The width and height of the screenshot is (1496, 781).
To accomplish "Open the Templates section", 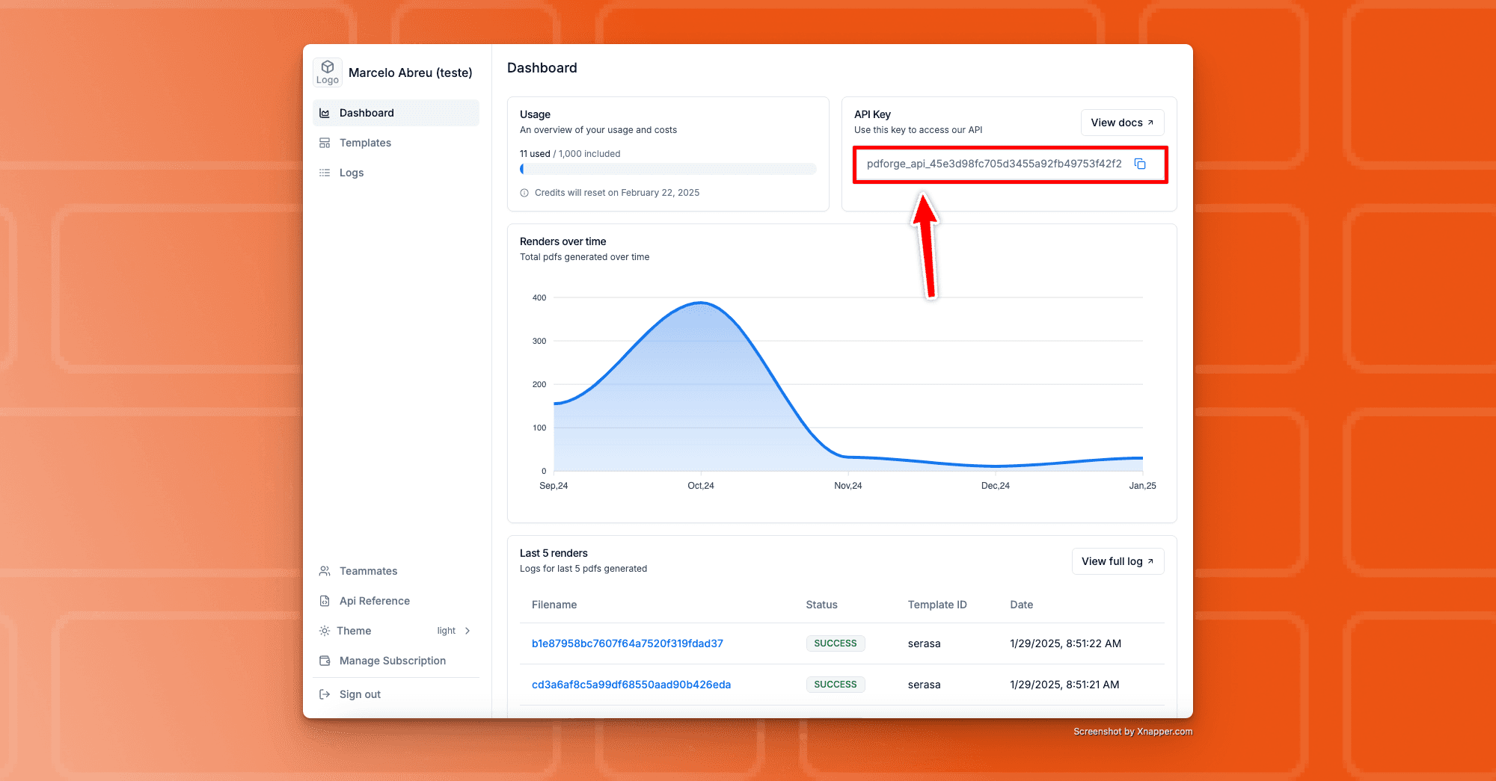I will click(365, 142).
